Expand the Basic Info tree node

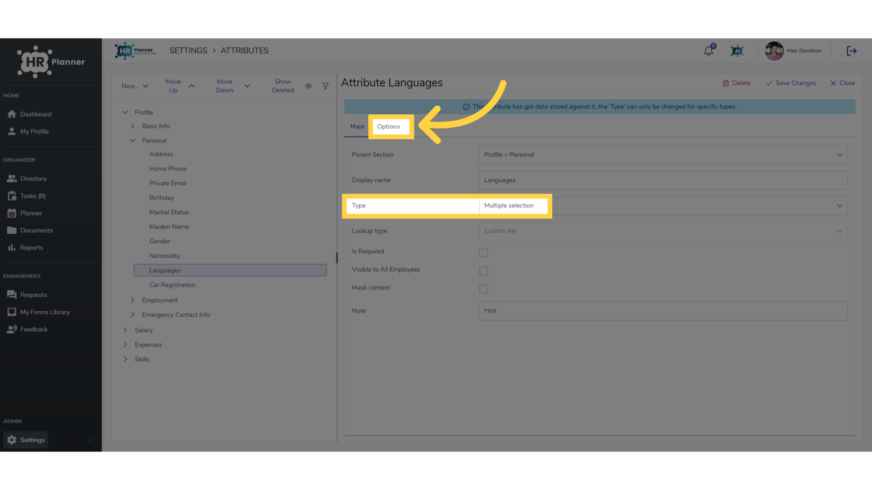coord(133,126)
